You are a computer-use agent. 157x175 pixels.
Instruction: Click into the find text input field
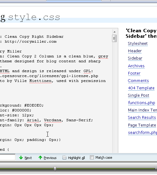coord(7,157)
